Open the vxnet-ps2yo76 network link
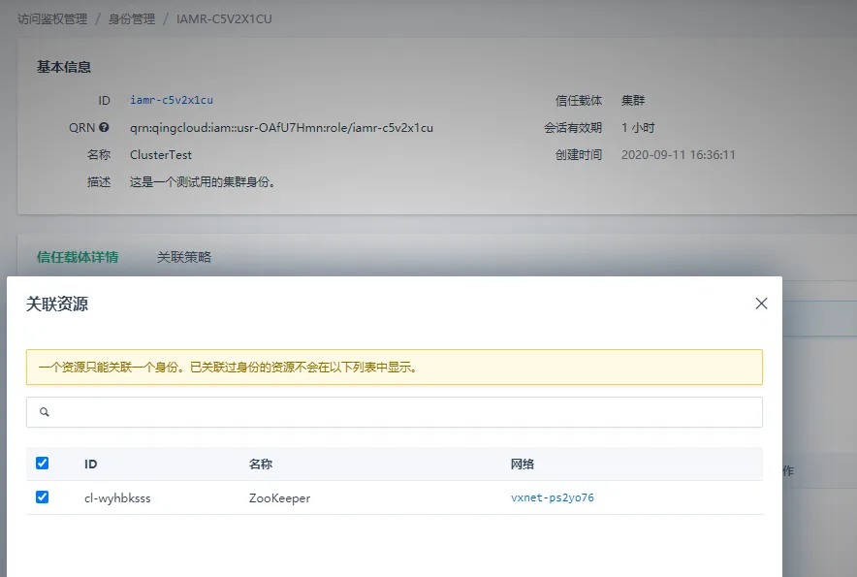857x577 pixels. (x=552, y=497)
